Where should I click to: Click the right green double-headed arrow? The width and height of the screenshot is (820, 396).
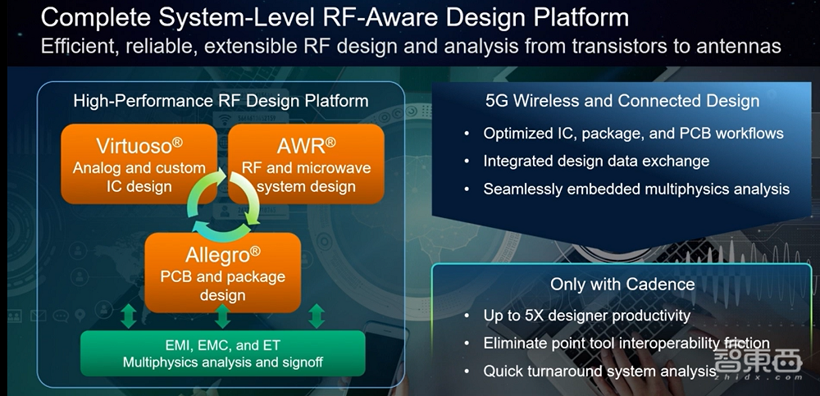(317, 316)
